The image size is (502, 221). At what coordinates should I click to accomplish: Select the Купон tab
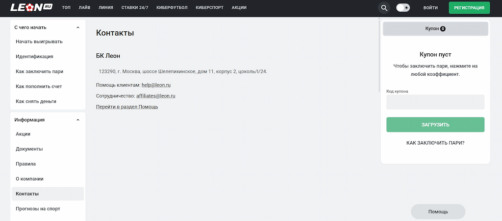[435, 29]
